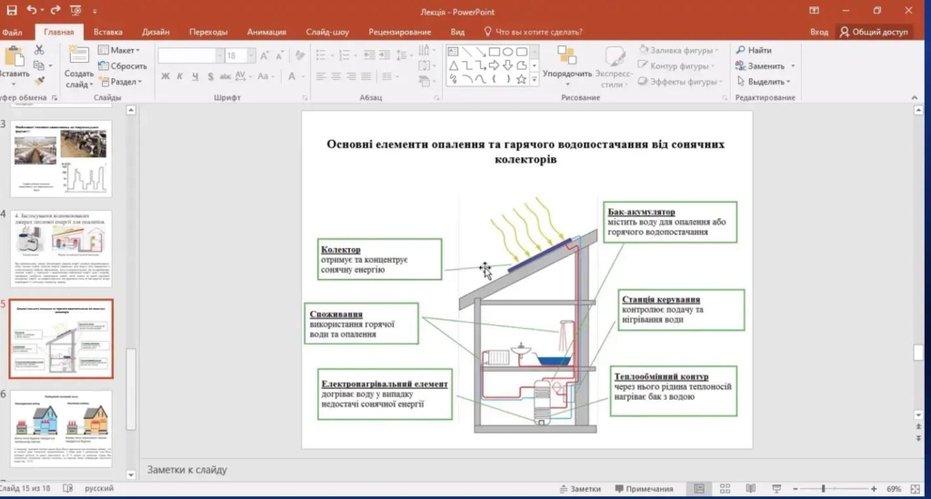Switch to the Анимация tab

[x=265, y=32]
